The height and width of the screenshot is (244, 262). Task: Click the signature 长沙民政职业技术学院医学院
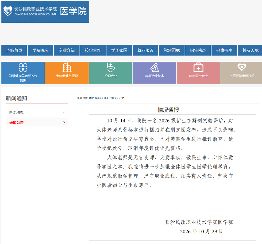[199, 222]
